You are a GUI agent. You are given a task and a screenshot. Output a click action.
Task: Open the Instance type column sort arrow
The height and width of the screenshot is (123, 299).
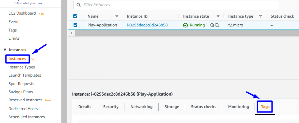point(260,16)
